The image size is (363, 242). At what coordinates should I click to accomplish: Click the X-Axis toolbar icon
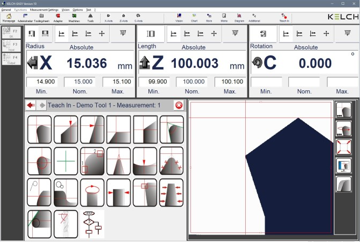(108, 18)
